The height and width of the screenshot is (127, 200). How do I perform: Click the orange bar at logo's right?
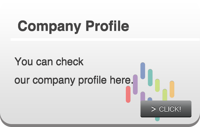click(x=172, y=89)
